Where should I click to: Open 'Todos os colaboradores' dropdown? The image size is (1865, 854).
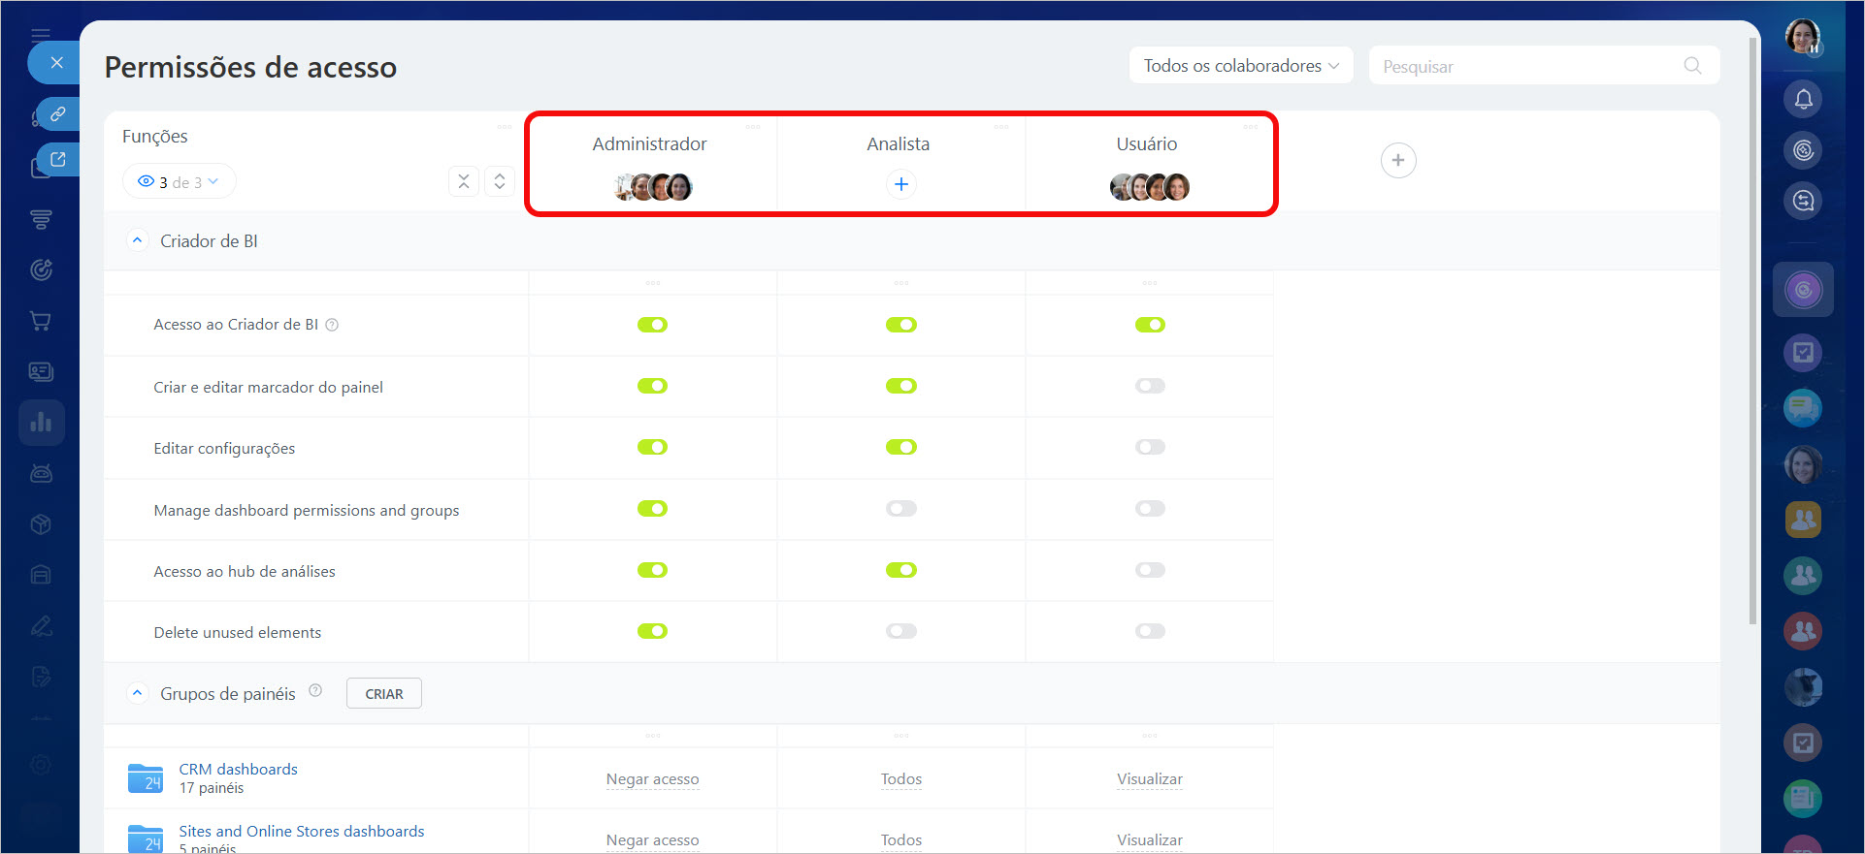click(1240, 66)
